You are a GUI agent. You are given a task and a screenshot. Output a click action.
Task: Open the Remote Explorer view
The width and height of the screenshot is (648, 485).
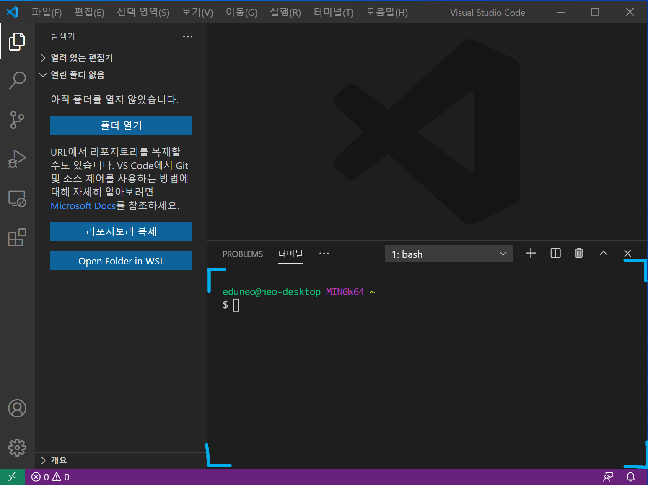click(17, 199)
